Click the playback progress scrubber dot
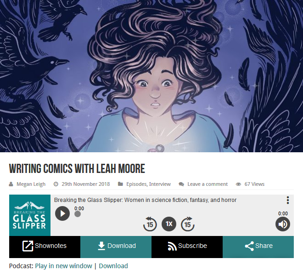Screen dimensions: 303x276 (78, 214)
